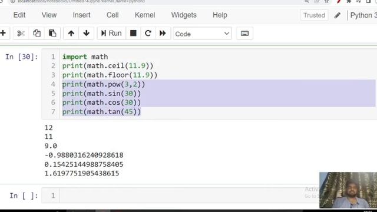Open cell type Code dropdown
The height and width of the screenshot is (212, 377).
coord(202,34)
